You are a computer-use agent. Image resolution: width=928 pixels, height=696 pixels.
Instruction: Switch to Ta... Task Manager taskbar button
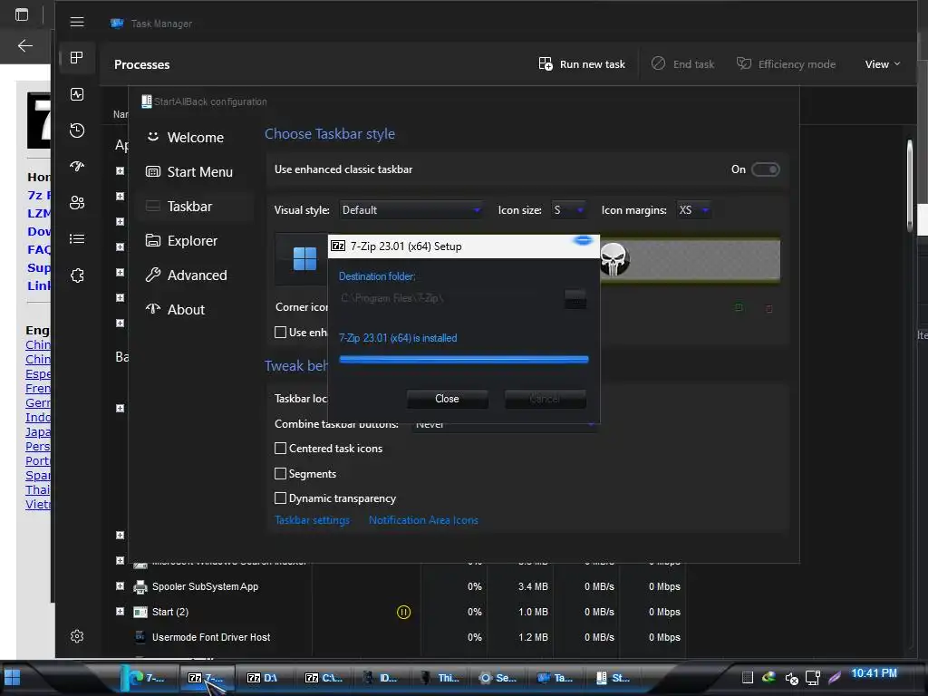[x=556, y=678]
